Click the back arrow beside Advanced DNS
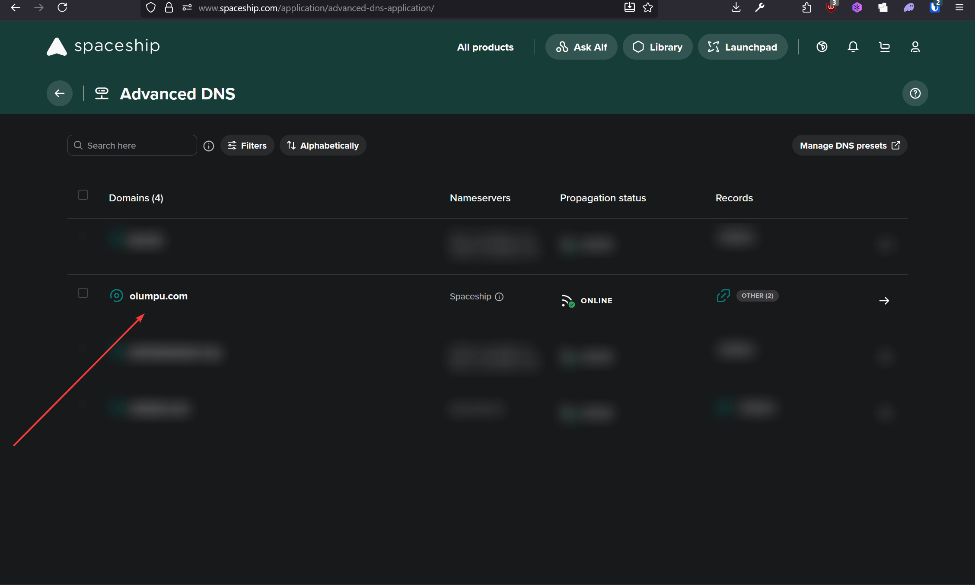The height and width of the screenshot is (585, 975). point(59,93)
